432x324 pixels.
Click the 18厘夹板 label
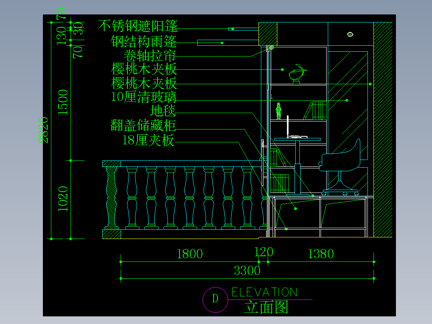tap(148, 140)
